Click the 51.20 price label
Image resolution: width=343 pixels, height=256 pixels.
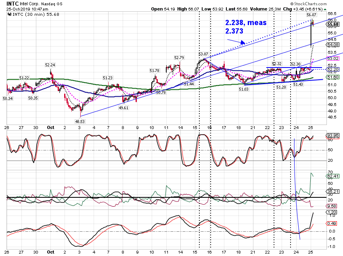pyautogui.click(x=281, y=87)
